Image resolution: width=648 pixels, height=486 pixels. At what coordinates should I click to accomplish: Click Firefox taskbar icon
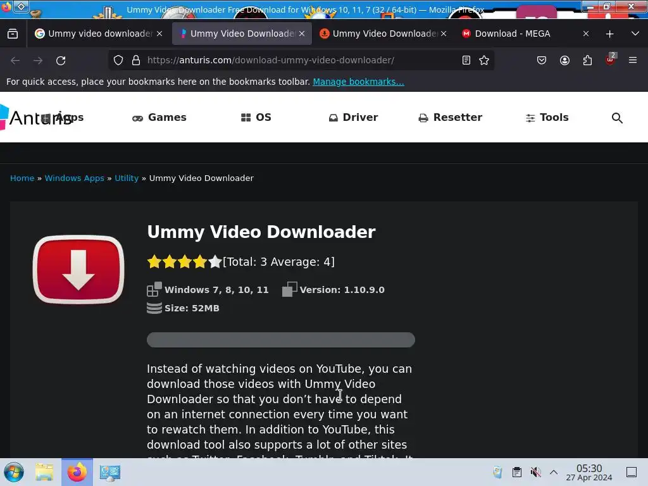[77, 472]
